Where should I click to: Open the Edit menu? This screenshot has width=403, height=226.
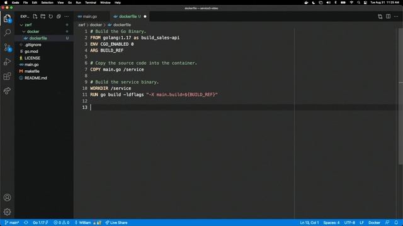[x=35, y=3]
